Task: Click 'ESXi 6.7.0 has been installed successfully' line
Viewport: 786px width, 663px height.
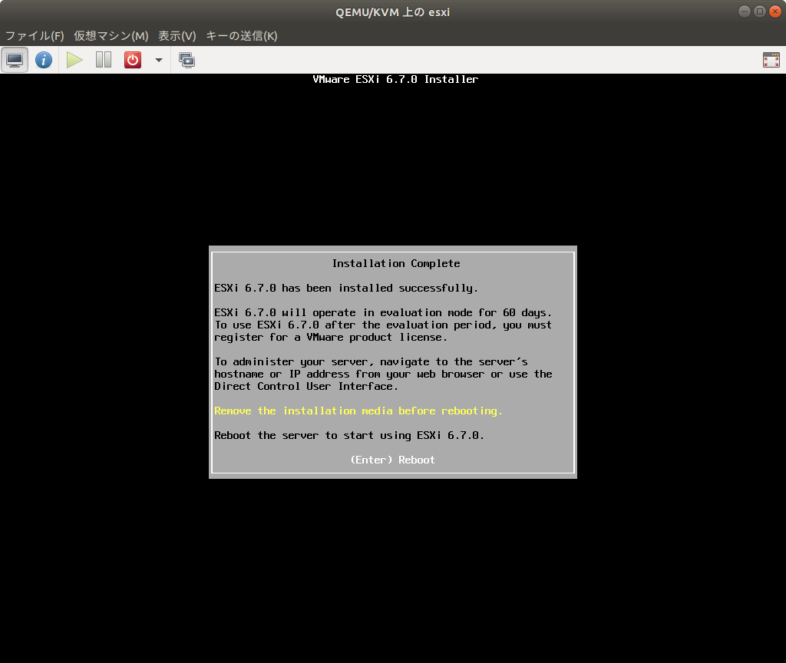Action: pos(346,289)
